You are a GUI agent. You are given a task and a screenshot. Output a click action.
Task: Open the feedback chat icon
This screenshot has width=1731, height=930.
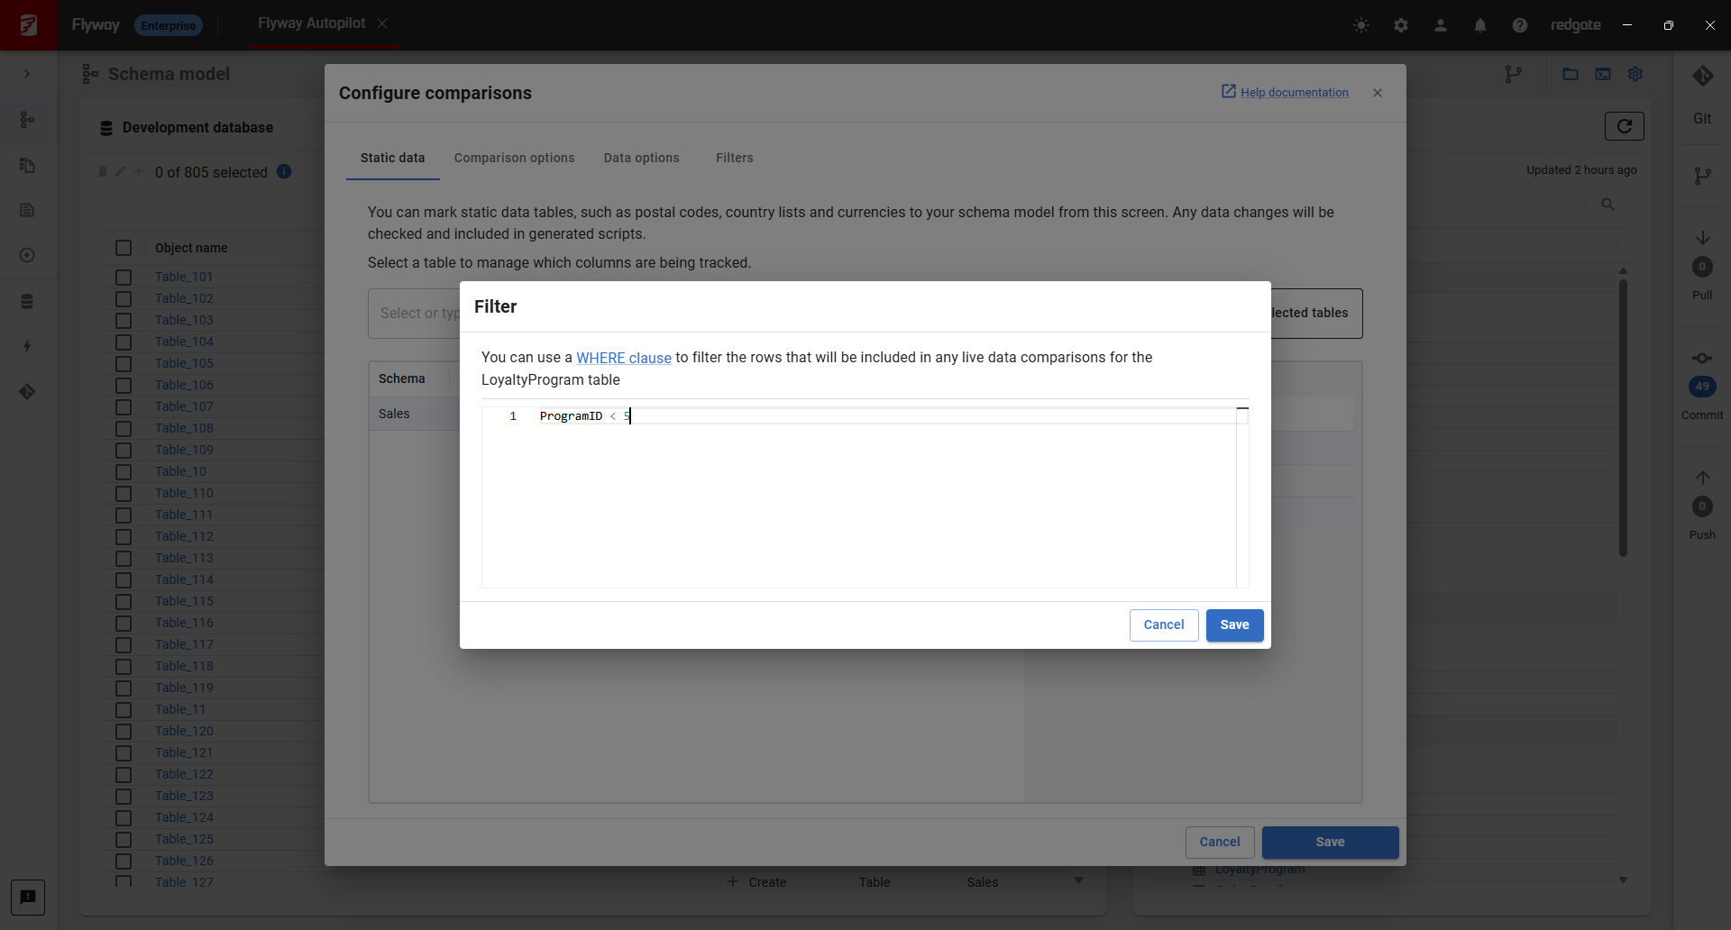coord(28,897)
